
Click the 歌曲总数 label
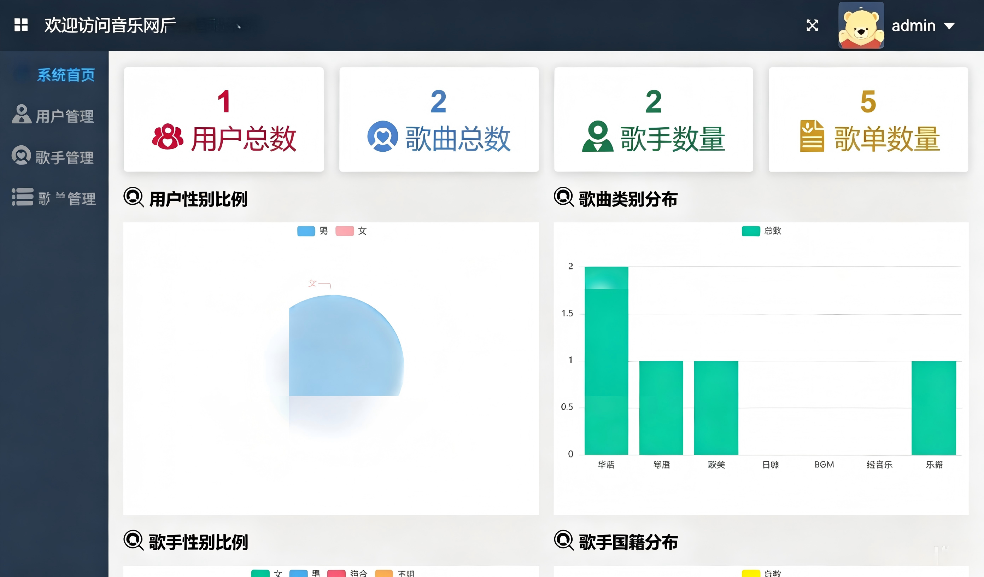coord(458,138)
